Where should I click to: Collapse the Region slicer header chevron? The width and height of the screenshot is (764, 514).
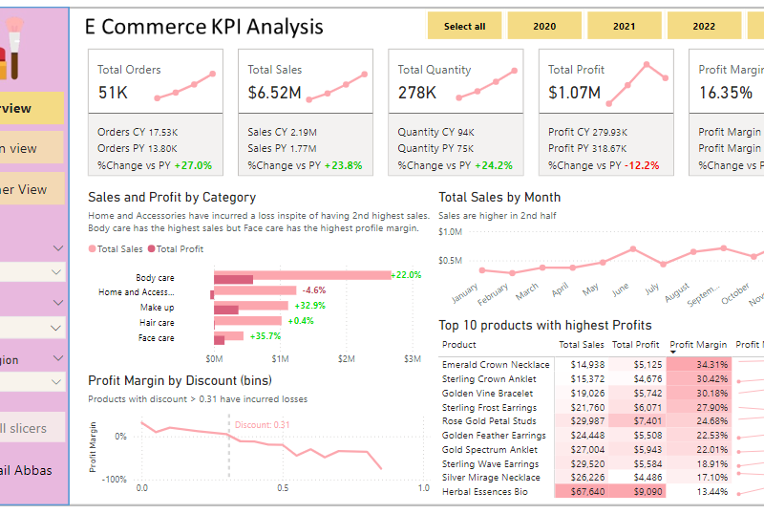click(57, 359)
